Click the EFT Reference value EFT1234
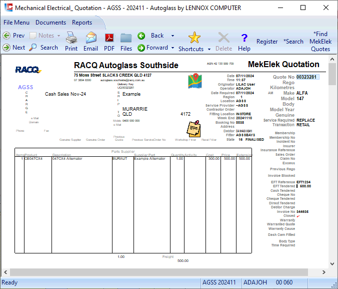This screenshot has height=289, width=338. (x=303, y=182)
